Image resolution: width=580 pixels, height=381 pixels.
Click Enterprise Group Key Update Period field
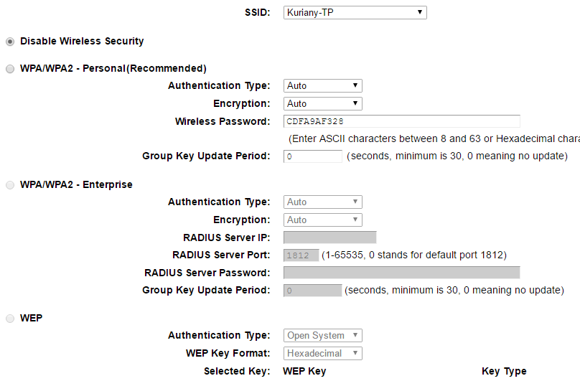point(312,291)
